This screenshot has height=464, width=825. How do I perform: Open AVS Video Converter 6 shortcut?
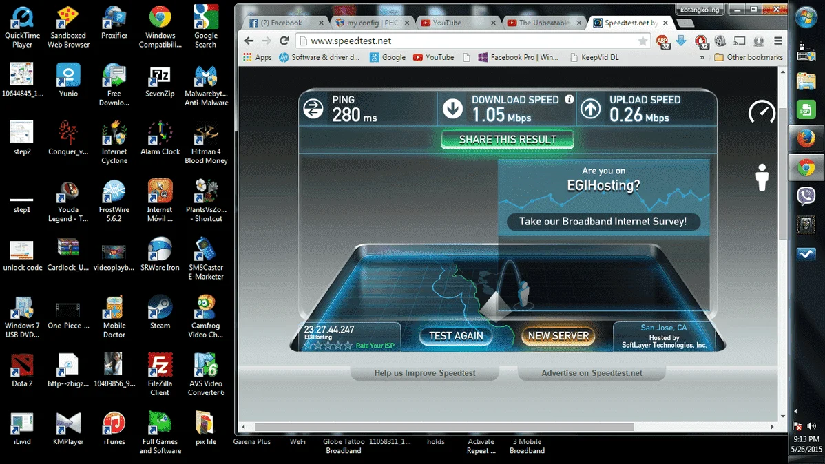206,375
